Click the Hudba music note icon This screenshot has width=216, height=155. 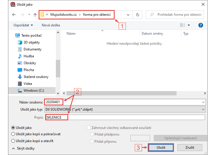20,56
